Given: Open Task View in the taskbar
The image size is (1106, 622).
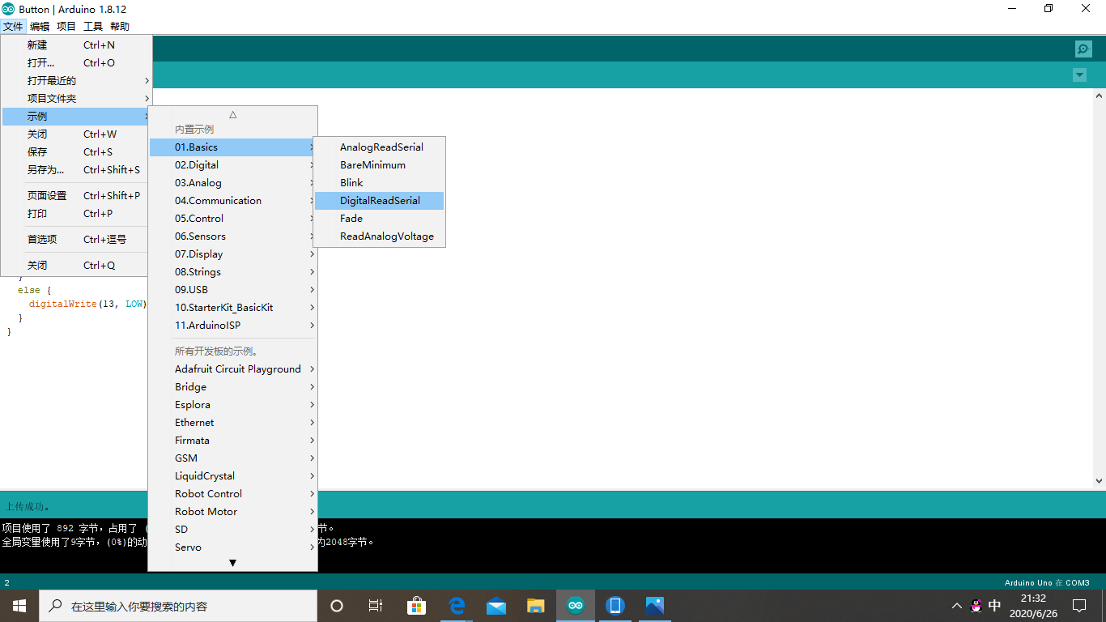Looking at the screenshot, I should click(376, 606).
